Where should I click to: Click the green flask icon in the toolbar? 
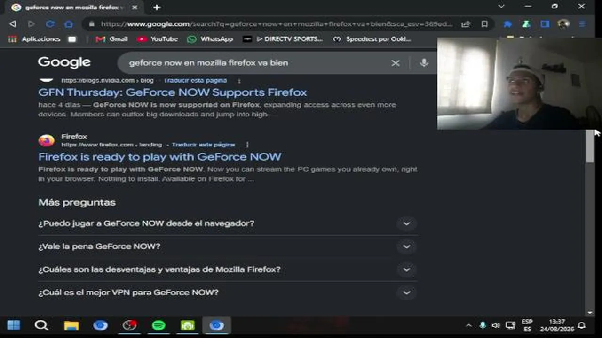click(x=526, y=24)
